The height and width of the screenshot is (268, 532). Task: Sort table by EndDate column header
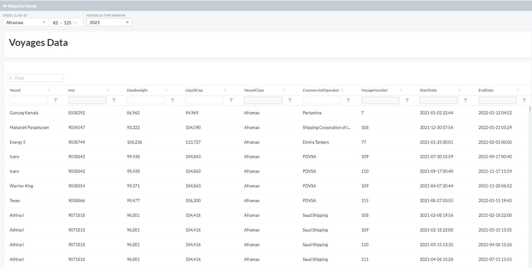486,90
